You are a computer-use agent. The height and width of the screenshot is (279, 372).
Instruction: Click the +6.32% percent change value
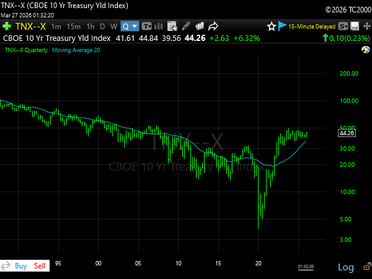[x=247, y=38]
